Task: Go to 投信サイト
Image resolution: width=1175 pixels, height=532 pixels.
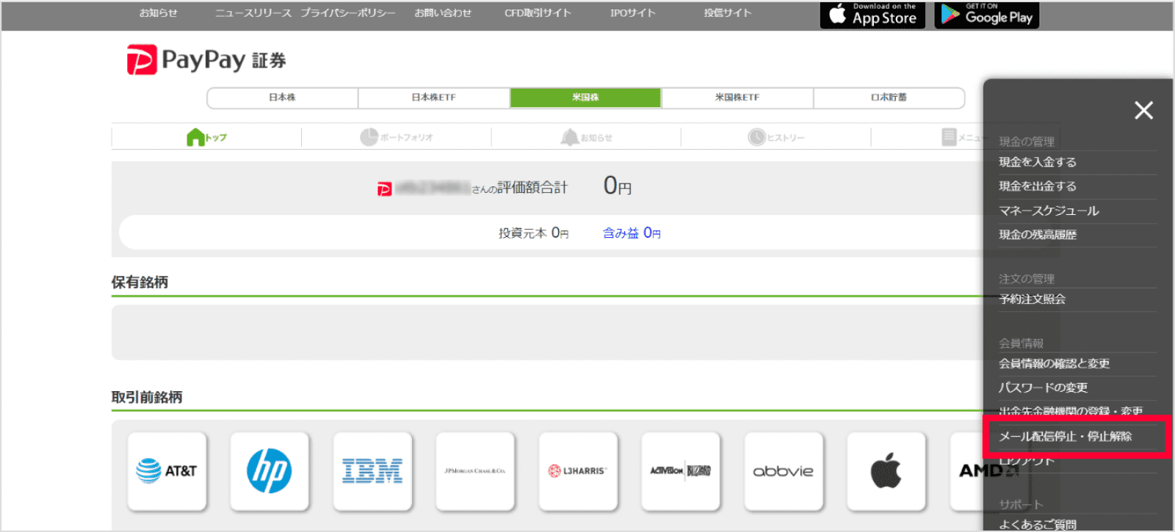Action: 728,13
